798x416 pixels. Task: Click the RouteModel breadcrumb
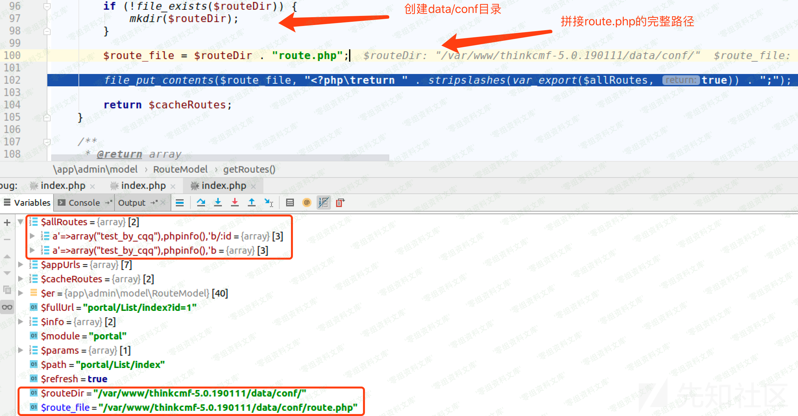180,169
